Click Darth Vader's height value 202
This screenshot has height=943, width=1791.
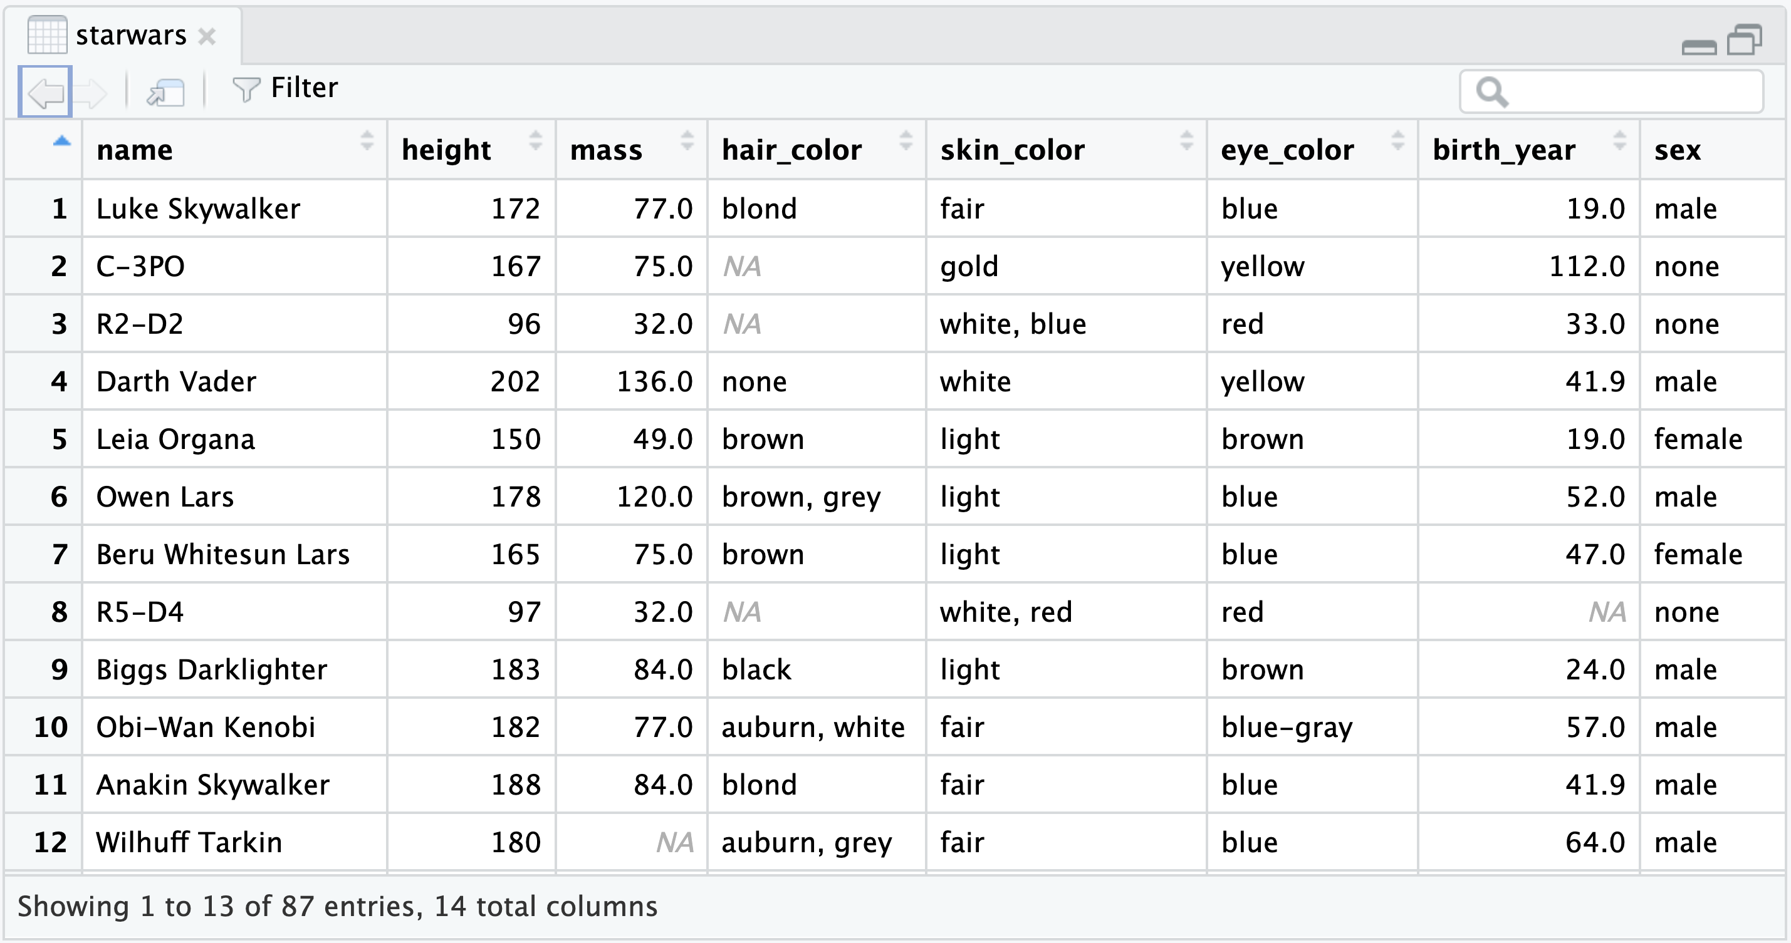(x=515, y=381)
